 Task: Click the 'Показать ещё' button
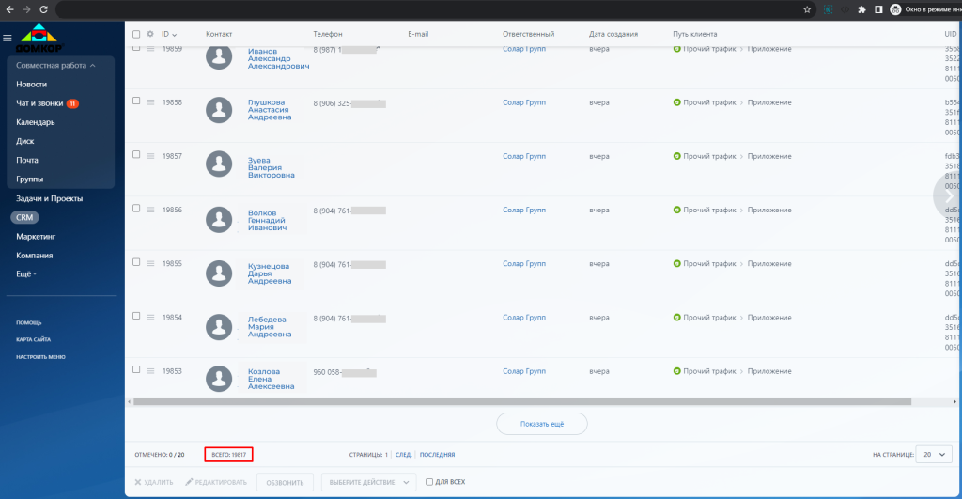tap(542, 424)
